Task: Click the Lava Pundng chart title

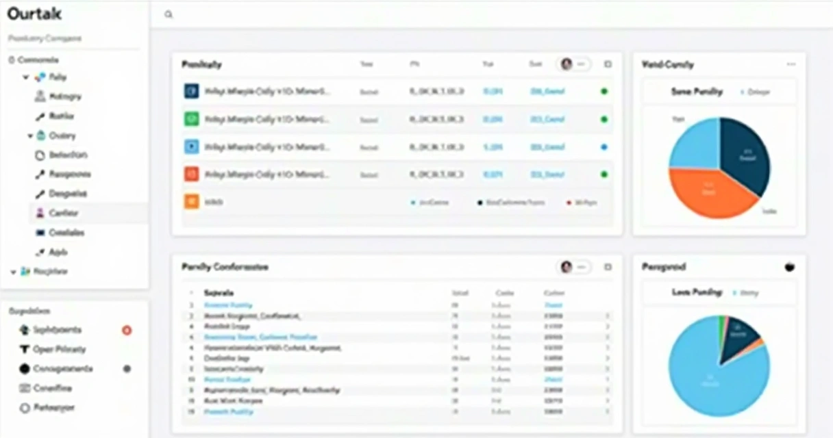Action: 697,292
